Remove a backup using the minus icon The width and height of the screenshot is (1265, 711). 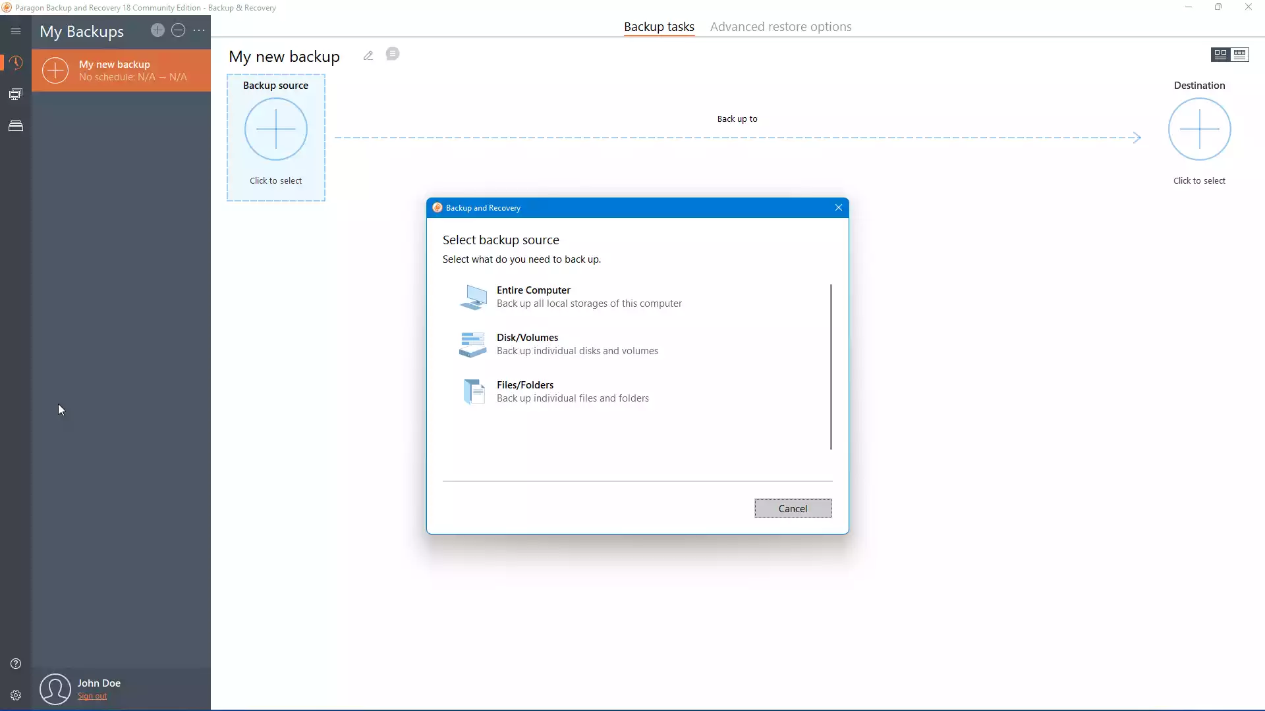(179, 30)
